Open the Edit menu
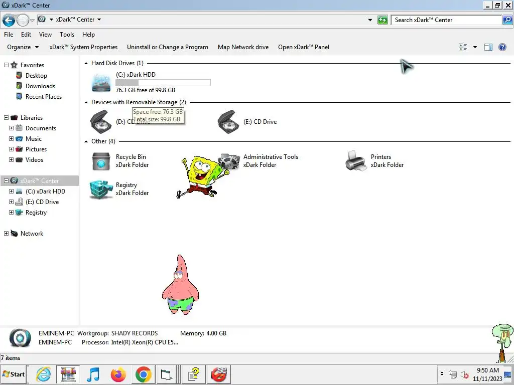This screenshot has width=514, height=385. coord(26,35)
